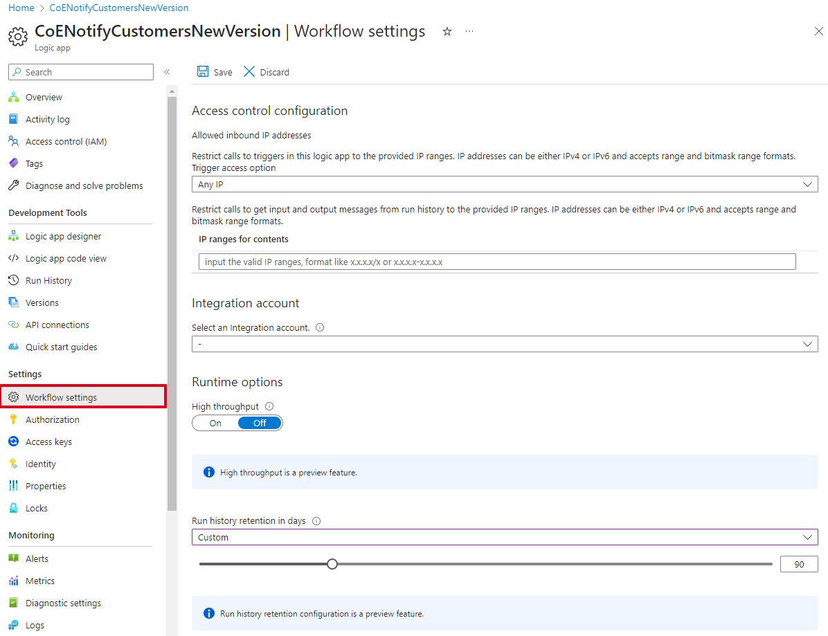Click the sidebar Search box

click(81, 72)
